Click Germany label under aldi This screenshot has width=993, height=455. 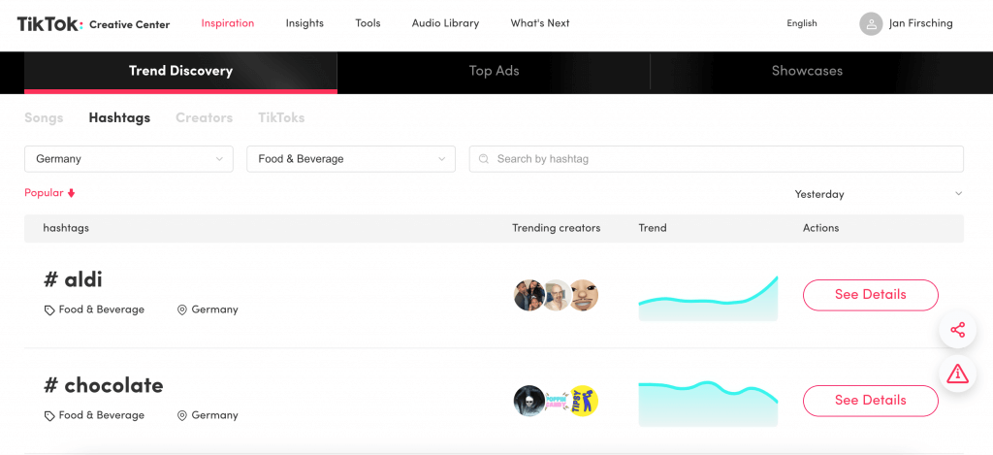(x=214, y=309)
